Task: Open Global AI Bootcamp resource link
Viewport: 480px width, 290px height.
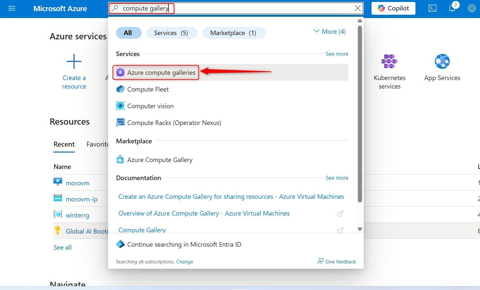Action: (87, 231)
